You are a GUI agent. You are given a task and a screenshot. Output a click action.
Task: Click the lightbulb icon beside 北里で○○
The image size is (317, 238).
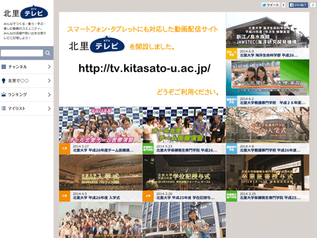click(3, 81)
